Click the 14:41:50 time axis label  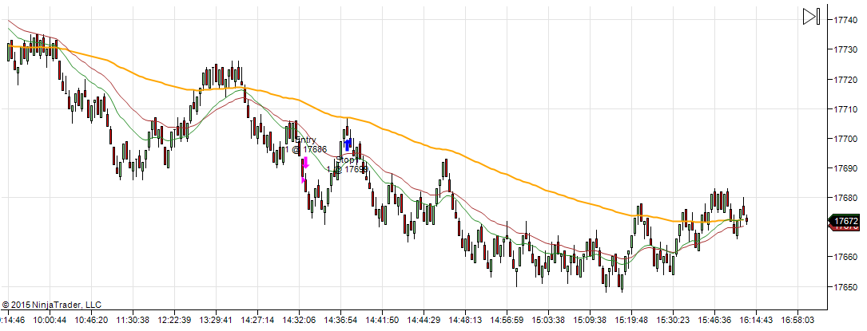coord(382,320)
